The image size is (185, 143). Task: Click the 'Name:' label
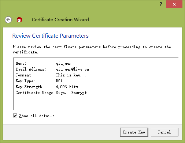click(21, 64)
